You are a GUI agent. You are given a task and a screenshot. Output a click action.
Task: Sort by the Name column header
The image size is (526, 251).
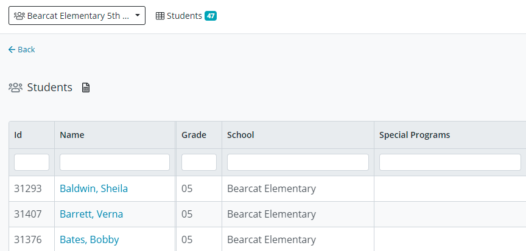click(72, 135)
